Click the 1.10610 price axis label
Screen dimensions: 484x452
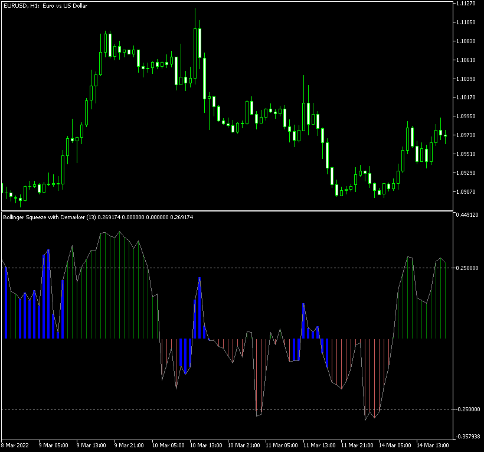(466, 60)
